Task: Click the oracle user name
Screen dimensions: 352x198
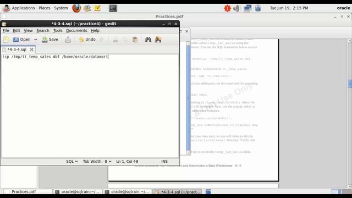Action: click(343, 8)
